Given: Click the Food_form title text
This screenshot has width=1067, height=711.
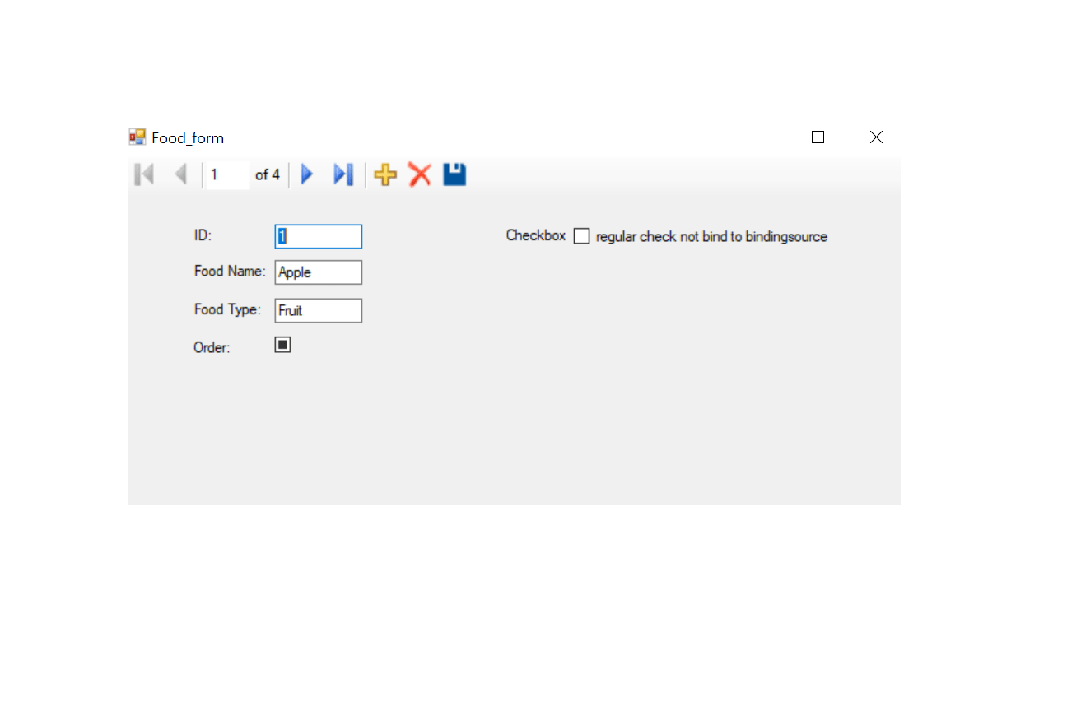Looking at the screenshot, I should 187,137.
